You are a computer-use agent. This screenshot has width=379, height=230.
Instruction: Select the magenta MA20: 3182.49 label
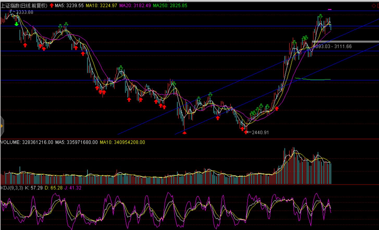[x=135, y=5]
